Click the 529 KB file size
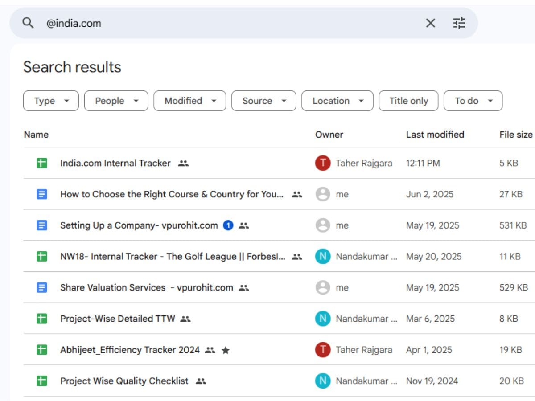 (514, 288)
